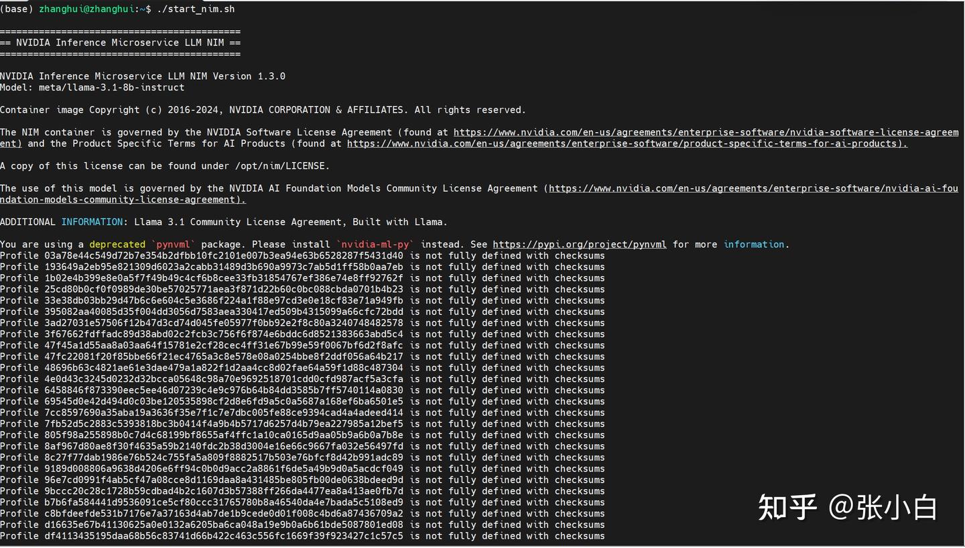Open the nvidia-software-license-agreement URL
Screen dimensions: 965x548
point(706,133)
